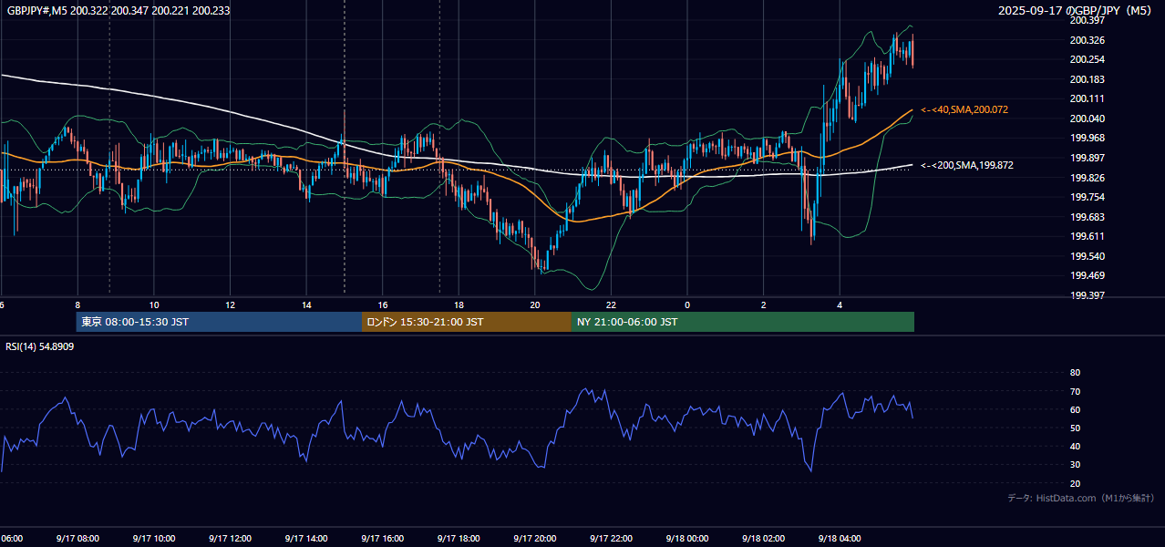Select the Tokyo 08:00-15:30 JST session bar
The height and width of the screenshot is (547, 1165).
[x=219, y=322]
